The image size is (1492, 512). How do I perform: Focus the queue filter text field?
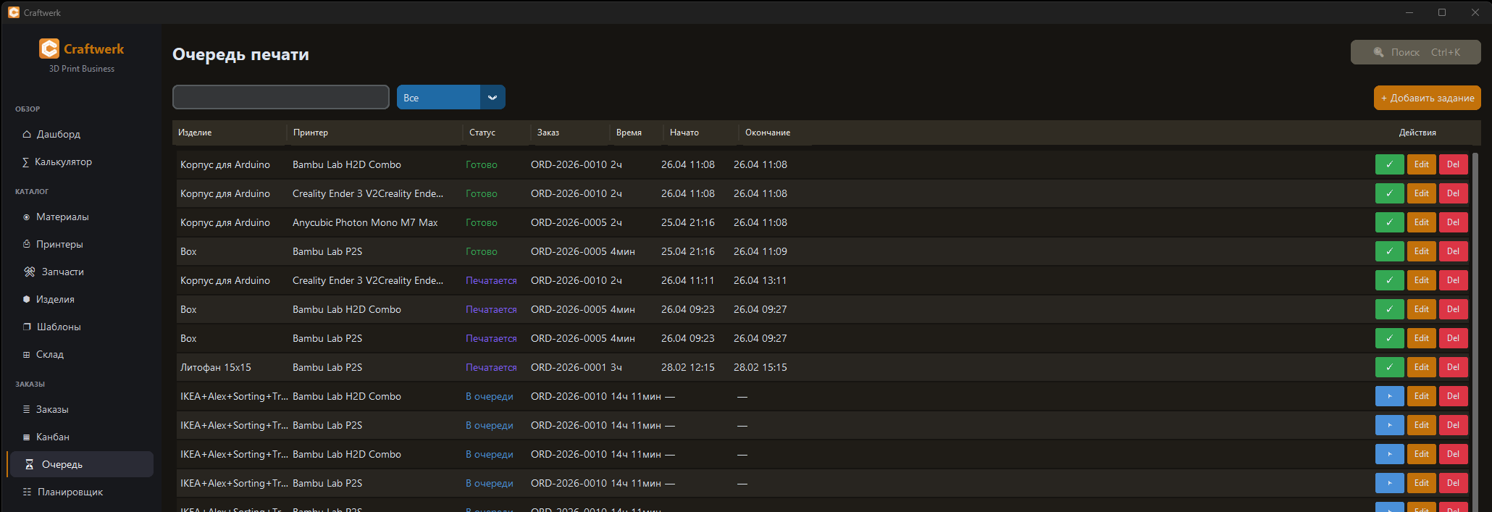coord(281,97)
